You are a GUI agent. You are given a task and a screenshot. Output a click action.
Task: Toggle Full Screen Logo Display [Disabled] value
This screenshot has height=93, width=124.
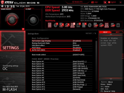77,41
